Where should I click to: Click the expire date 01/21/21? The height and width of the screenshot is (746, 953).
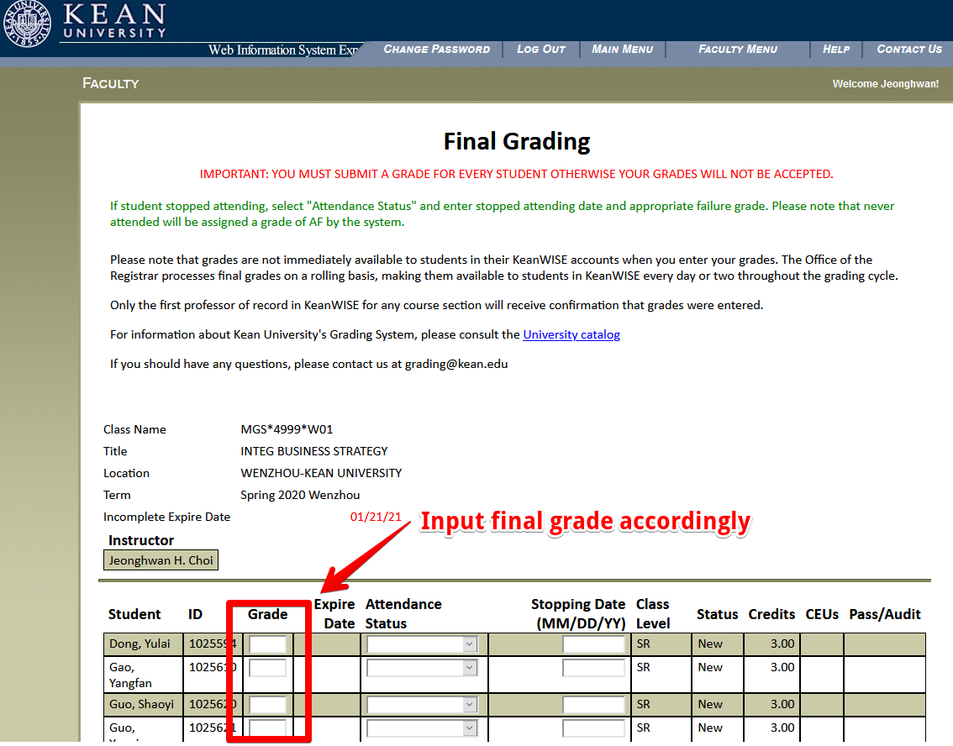pos(376,517)
